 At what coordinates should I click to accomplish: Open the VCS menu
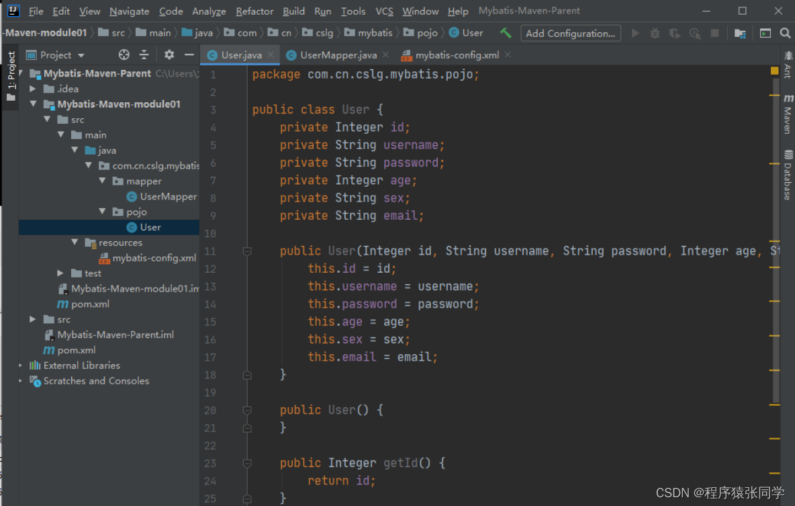pyautogui.click(x=384, y=11)
